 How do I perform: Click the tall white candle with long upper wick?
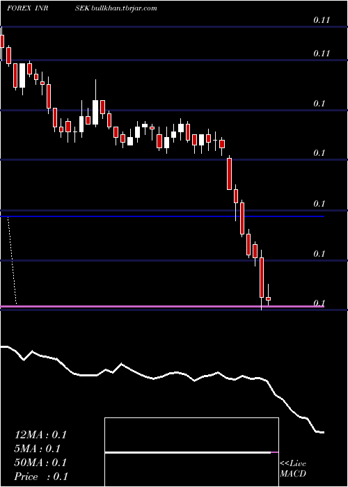(x=95, y=113)
